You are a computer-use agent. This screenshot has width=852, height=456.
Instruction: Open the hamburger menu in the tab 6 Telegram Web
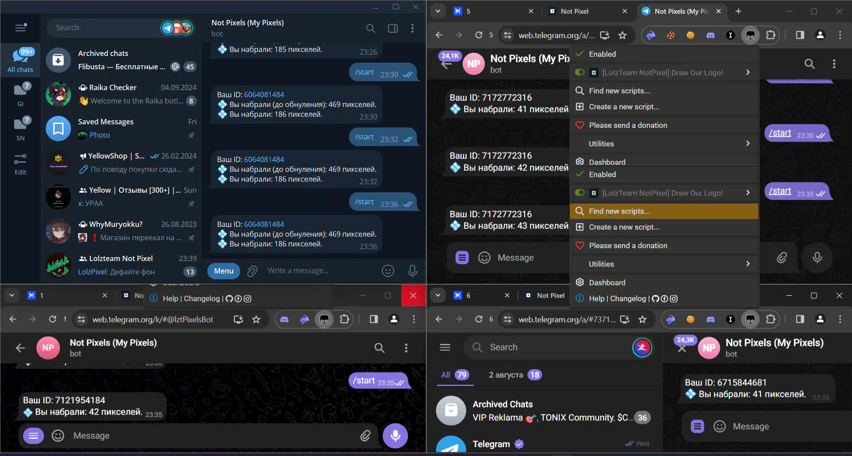click(x=445, y=347)
